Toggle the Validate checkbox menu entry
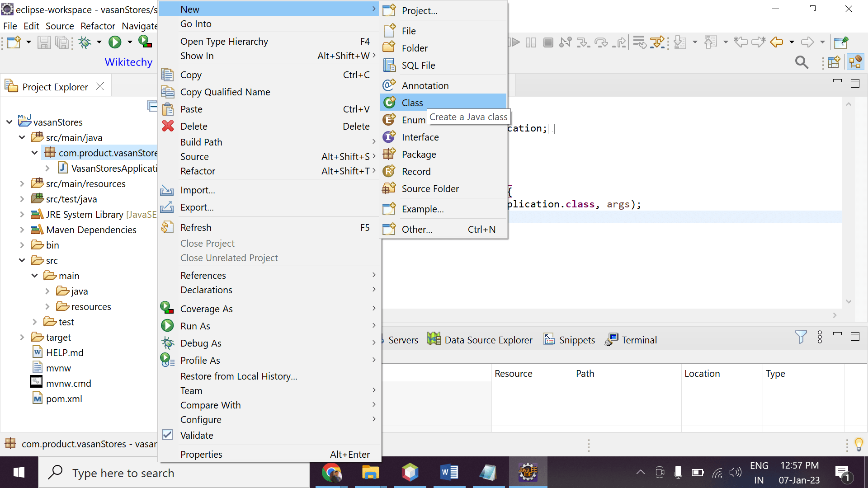The height and width of the screenshot is (488, 868). click(x=196, y=435)
